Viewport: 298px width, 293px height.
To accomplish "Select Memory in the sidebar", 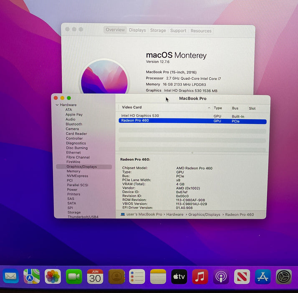I will tap(73, 171).
